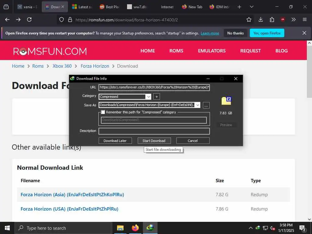This screenshot has width=312, height=234.
Task: Click the ROMSFUN.COM logo
Action: coord(50,51)
